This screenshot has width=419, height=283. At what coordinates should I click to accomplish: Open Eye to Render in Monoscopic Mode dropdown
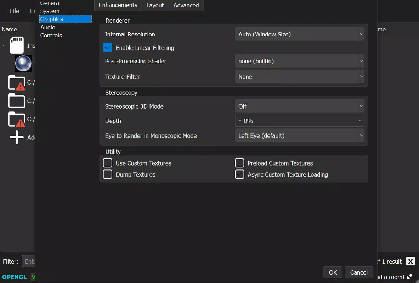click(300, 135)
